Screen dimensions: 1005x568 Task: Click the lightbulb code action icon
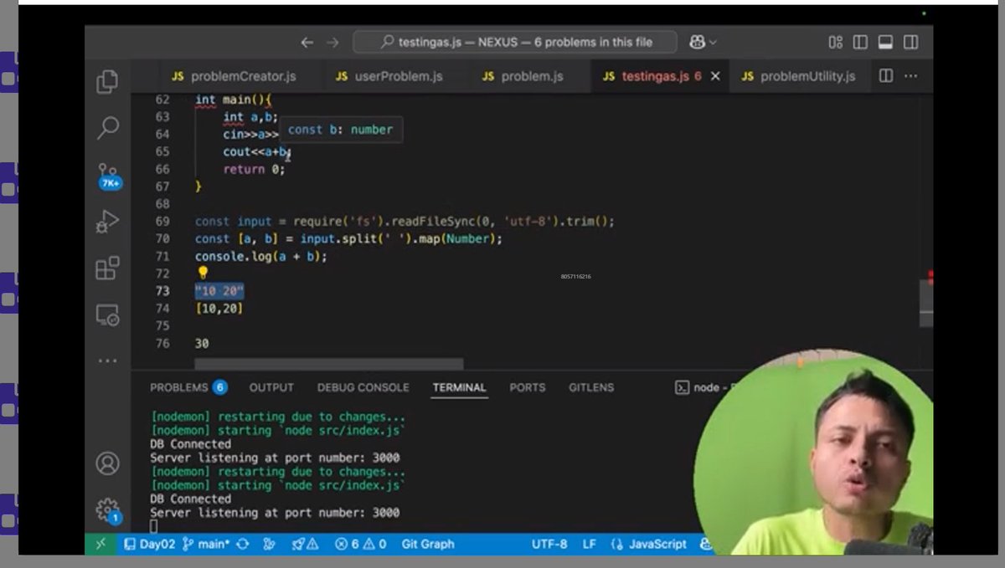coord(203,273)
